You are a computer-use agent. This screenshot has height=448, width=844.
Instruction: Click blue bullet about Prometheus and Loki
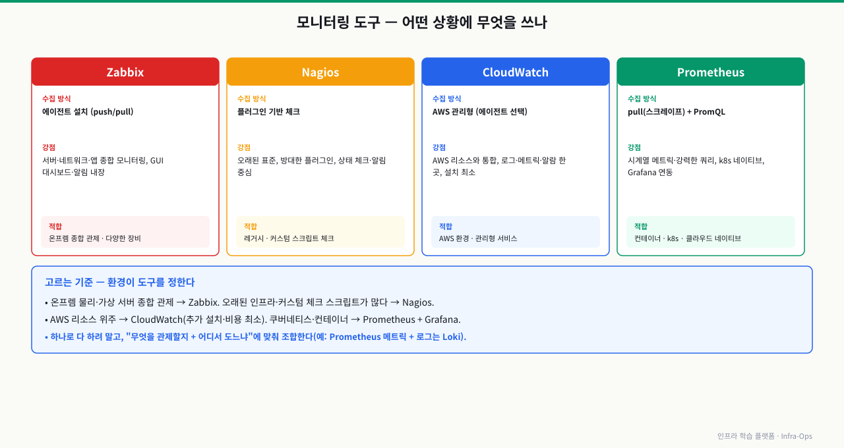pos(256,337)
